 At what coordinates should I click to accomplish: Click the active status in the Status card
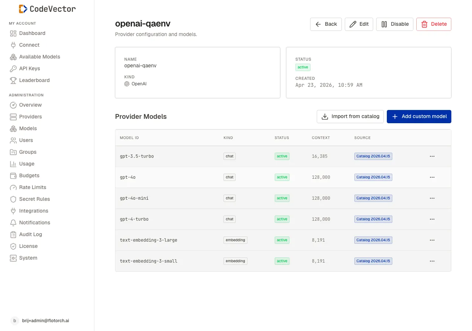coord(303,67)
